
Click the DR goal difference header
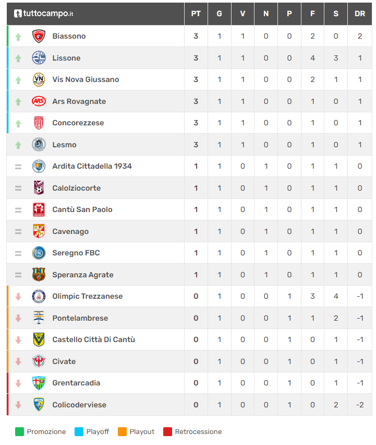360,14
